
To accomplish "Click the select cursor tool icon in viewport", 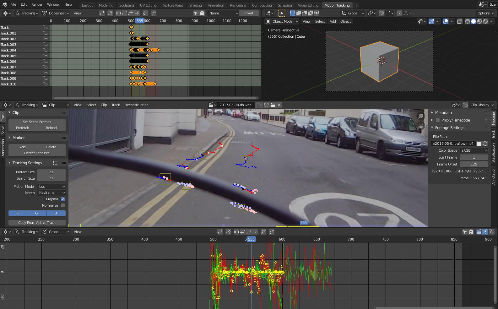I will click(282, 13).
